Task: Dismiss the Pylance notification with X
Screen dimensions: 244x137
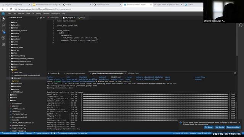Action: [x=240, y=123]
